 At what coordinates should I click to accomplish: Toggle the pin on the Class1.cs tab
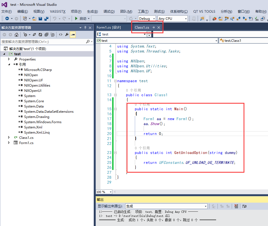pos(154,27)
